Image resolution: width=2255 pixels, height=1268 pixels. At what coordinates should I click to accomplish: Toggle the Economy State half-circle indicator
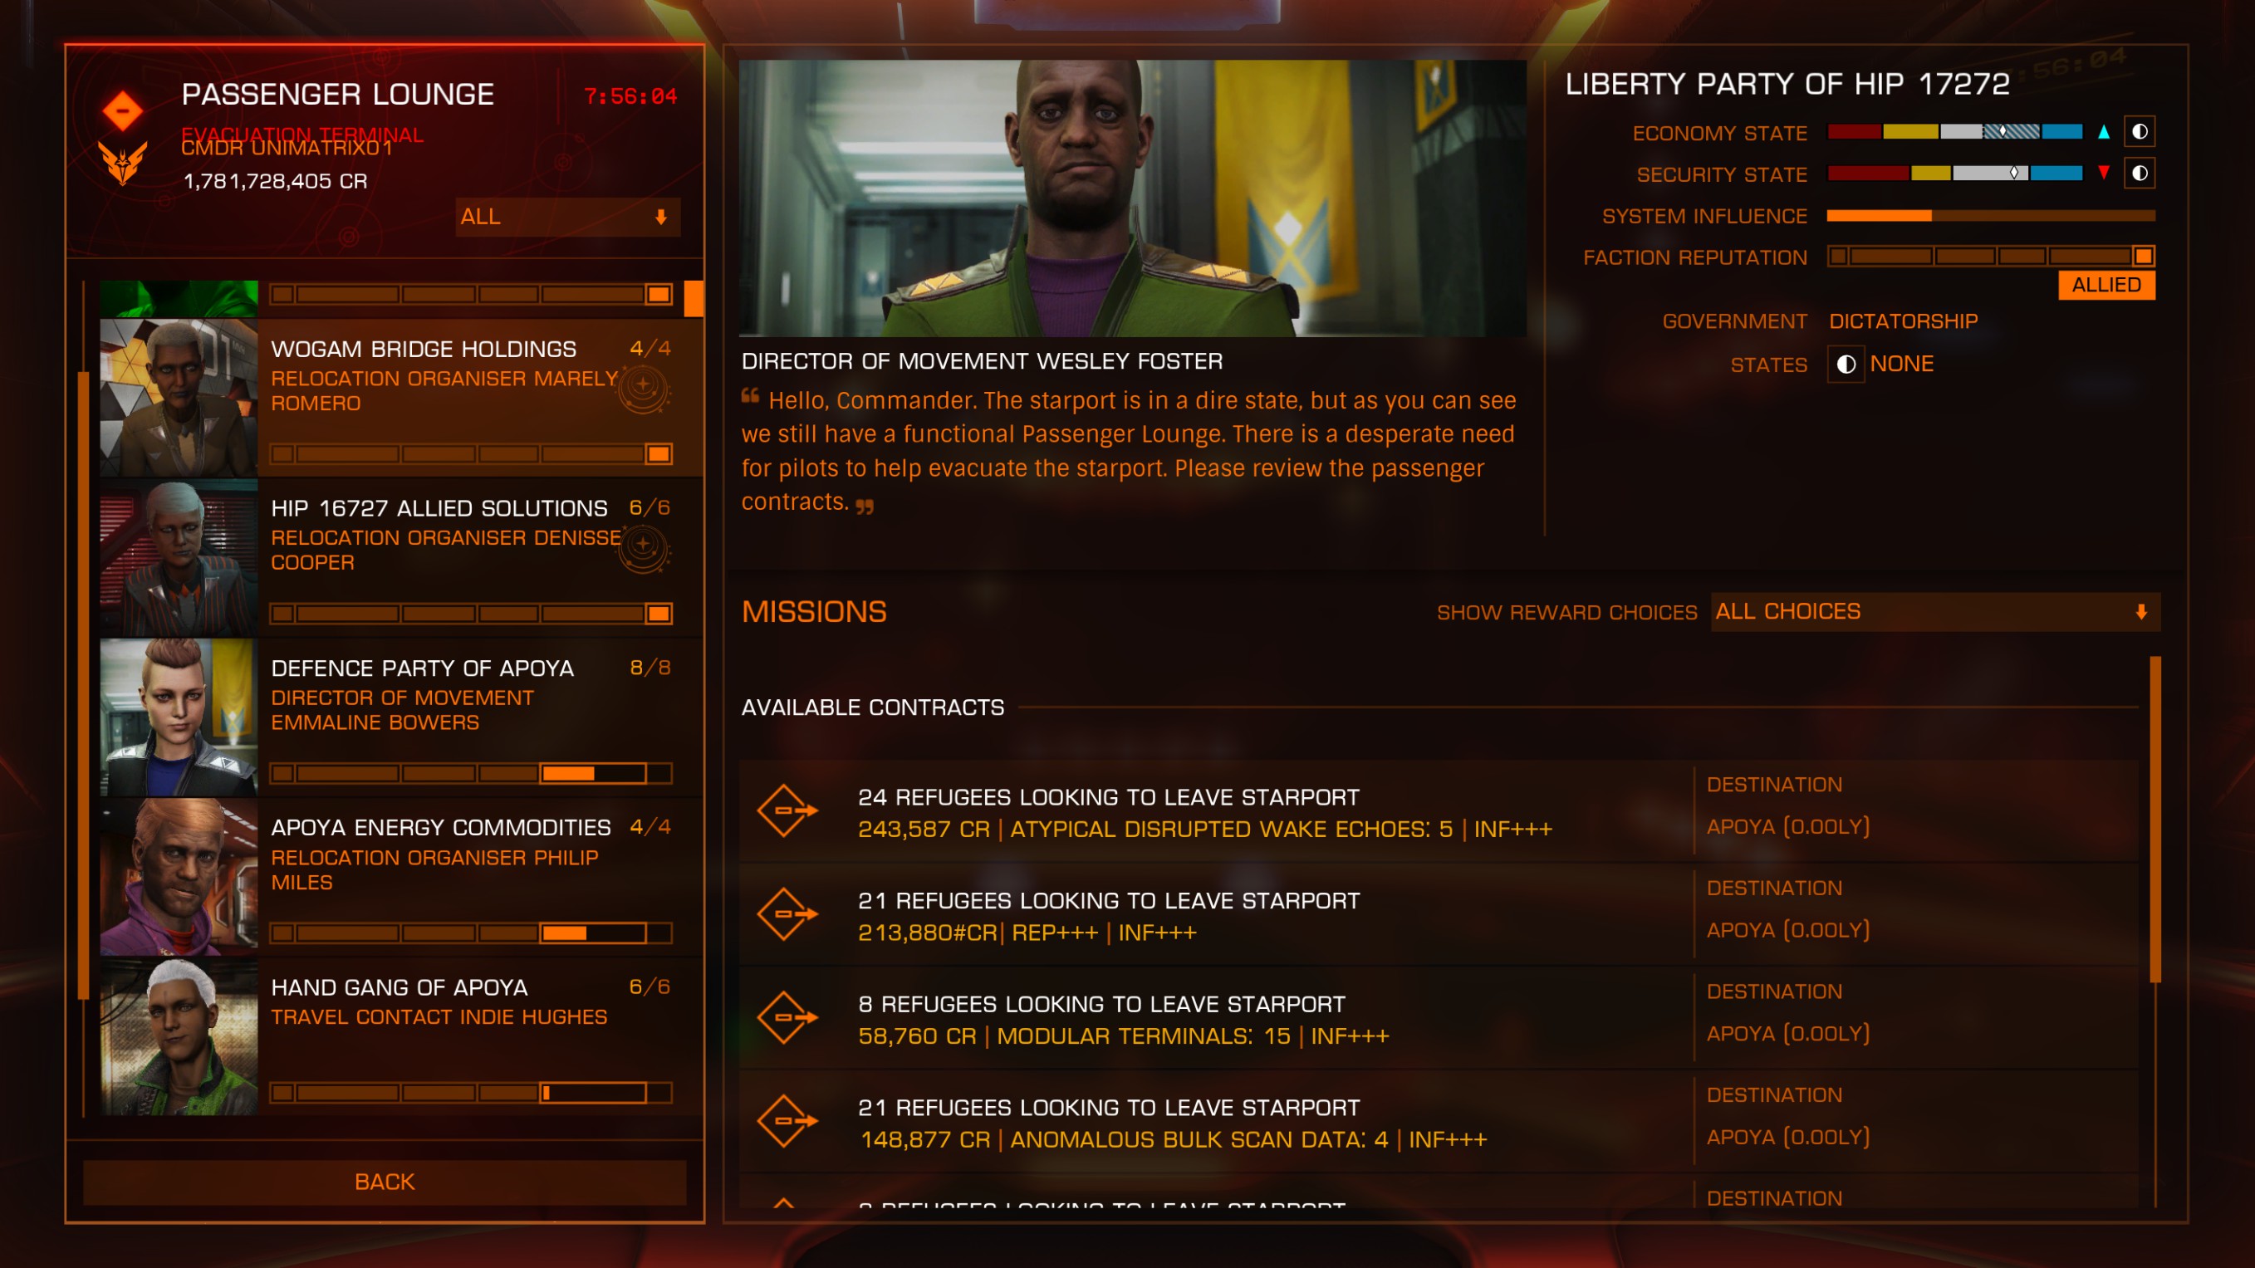[2140, 132]
